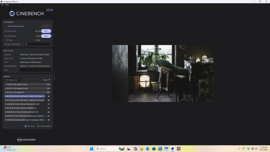Expand the hidden system tray icons chevron
The image size is (270, 152).
(x=239, y=149)
